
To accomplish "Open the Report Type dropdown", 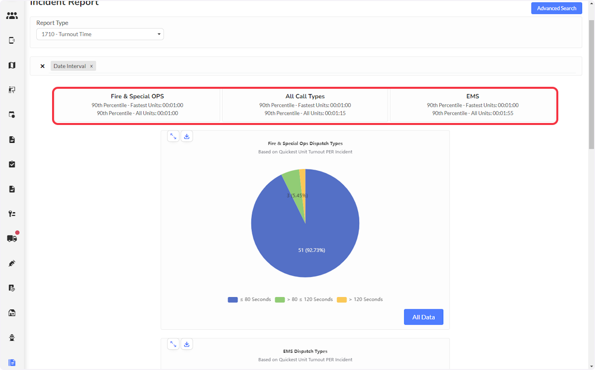I will [x=100, y=34].
